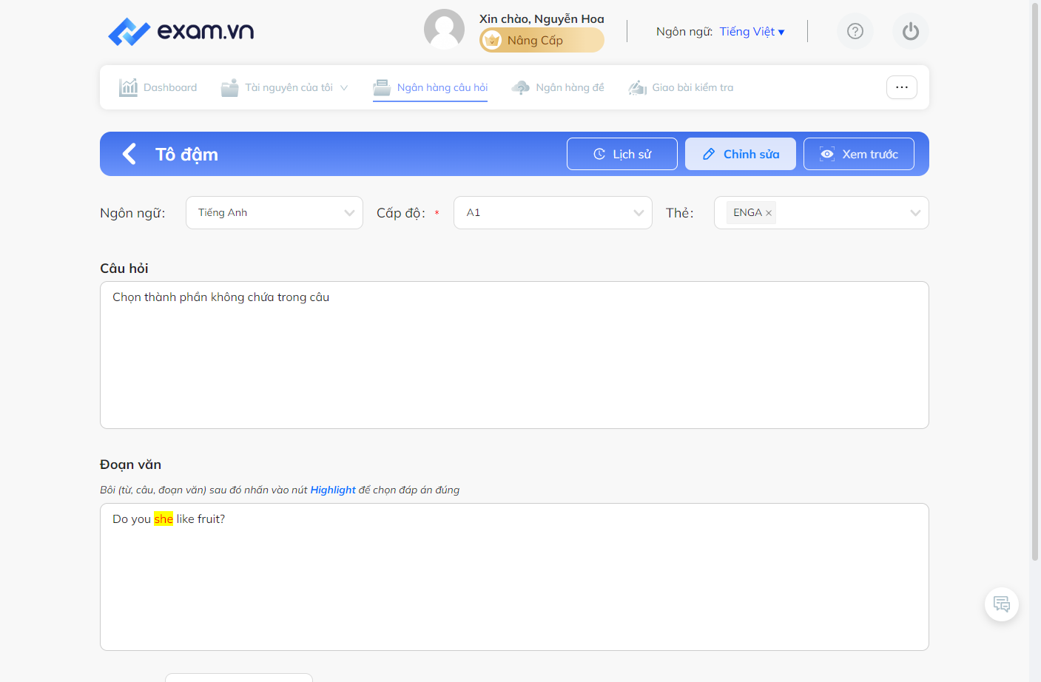The height and width of the screenshot is (682, 1041).
Task: Open the chat support floating icon
Action: tap(1002, 604)
